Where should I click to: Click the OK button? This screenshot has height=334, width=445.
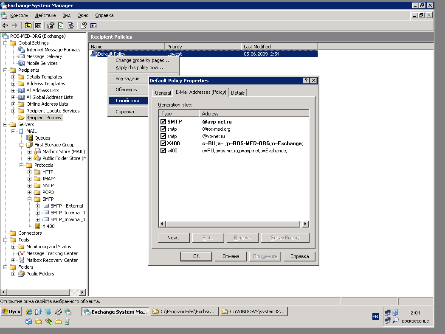point(197,256)
